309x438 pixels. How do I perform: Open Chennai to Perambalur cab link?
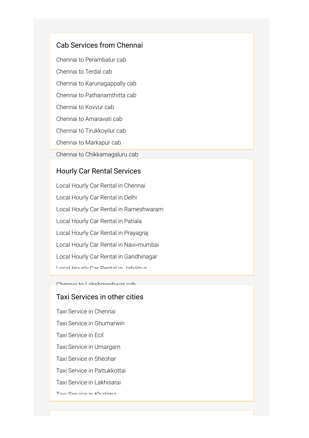(x=91, y=60)
